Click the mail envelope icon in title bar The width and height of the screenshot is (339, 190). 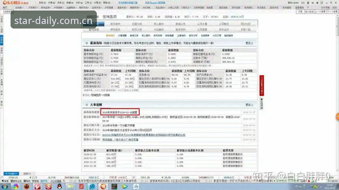303,3
